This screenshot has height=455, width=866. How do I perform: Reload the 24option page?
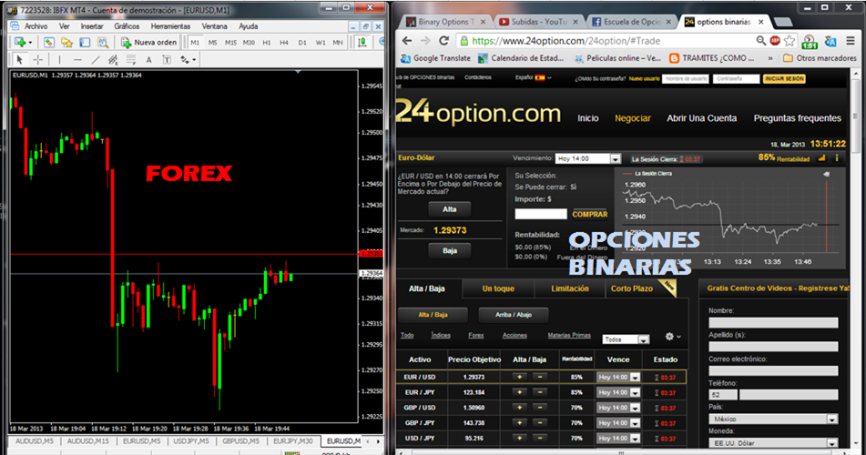tap(443, 40)
